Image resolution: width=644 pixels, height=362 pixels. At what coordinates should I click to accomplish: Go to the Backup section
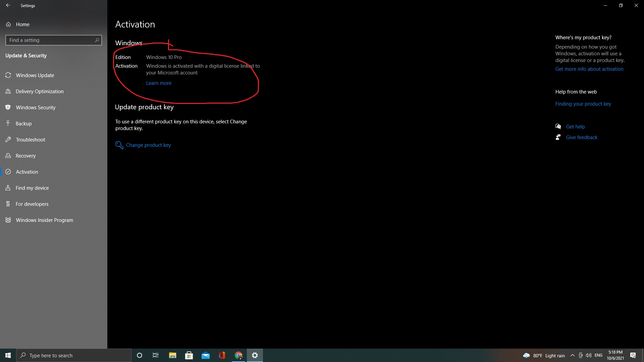click(54, 124)
